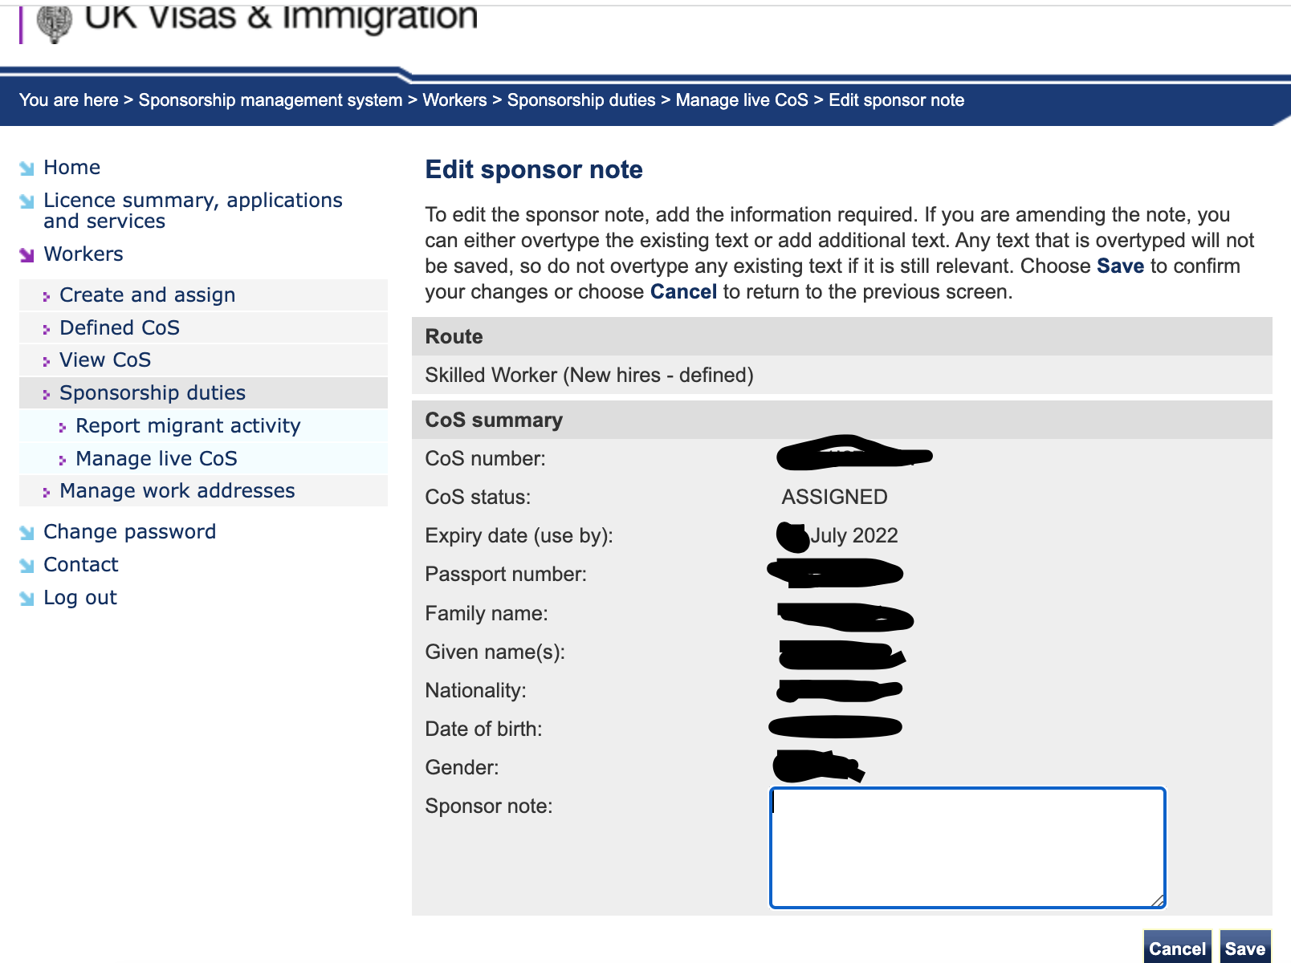The image size is (1291, 963).
Task: Open View CoS in the sidebar
Action: 104,360
